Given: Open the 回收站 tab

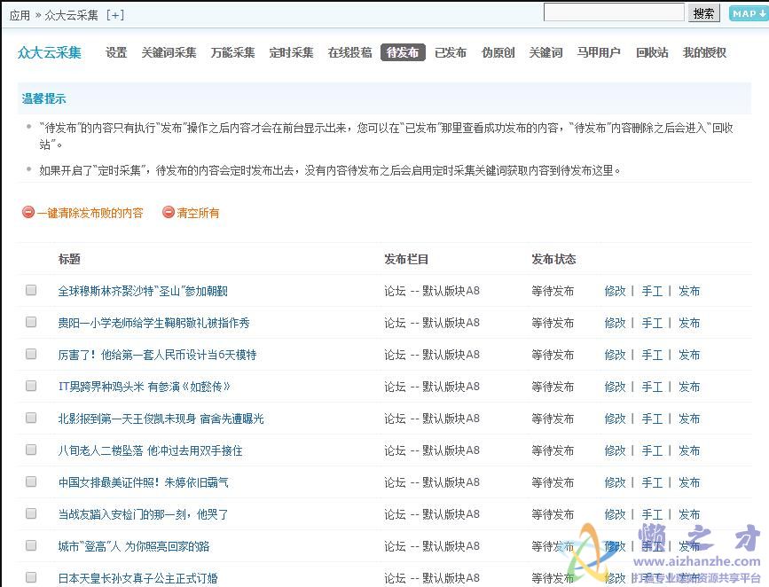Looking at the screenshot, I should click(652, 52).
